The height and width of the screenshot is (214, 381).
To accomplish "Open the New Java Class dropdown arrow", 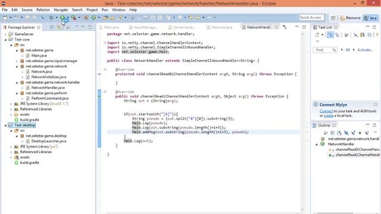I will 99,17.
